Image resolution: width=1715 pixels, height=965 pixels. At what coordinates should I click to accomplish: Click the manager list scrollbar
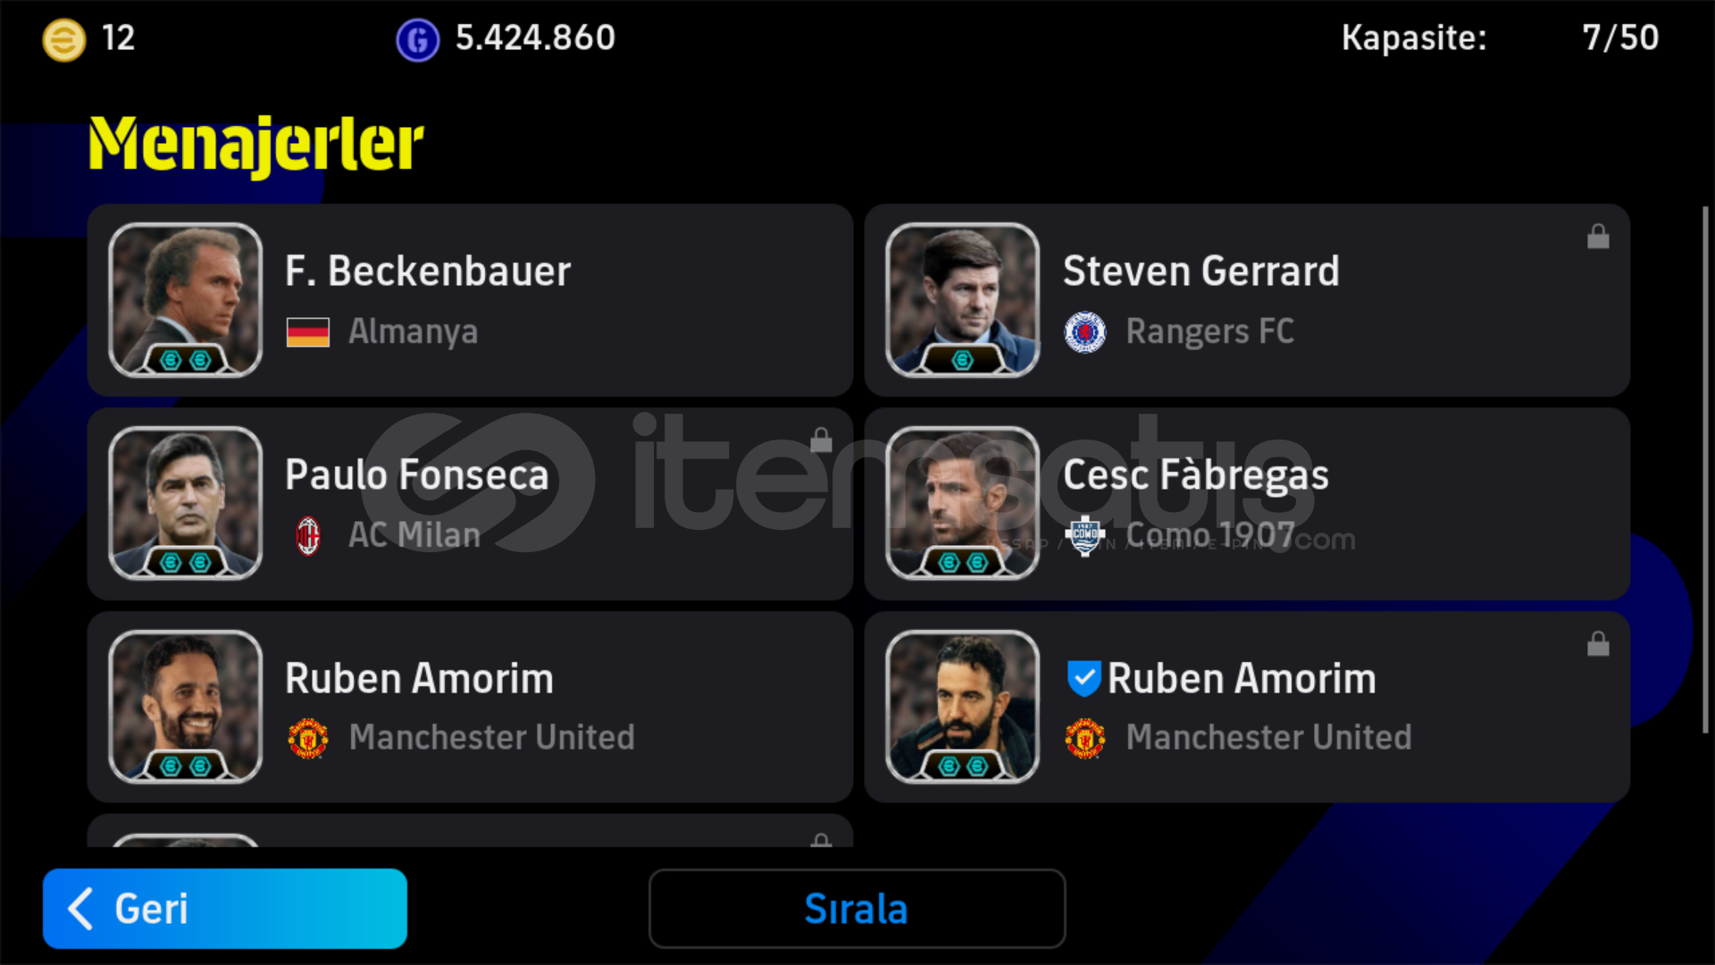1705,469
